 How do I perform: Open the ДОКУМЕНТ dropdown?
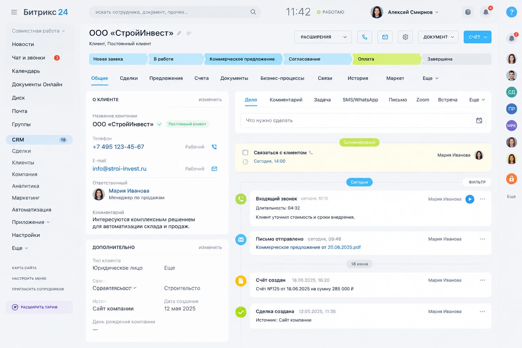438,37
